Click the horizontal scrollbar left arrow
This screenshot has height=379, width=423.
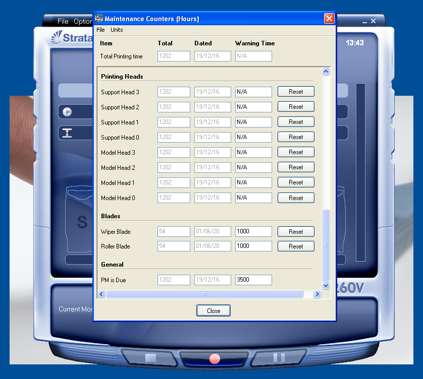pyautogui.click(x=101, y=294)
